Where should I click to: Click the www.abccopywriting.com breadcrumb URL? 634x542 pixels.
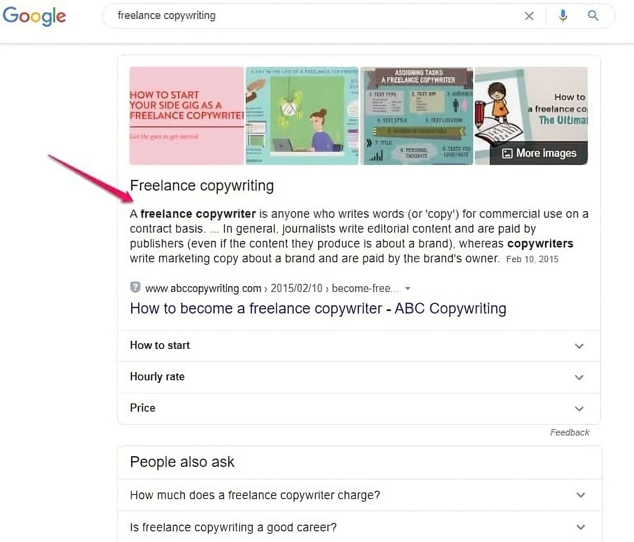[x=203, y=288]
